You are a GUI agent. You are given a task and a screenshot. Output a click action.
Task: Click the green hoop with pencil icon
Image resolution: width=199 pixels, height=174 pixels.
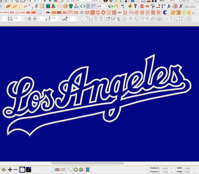(x=110, y=6)
